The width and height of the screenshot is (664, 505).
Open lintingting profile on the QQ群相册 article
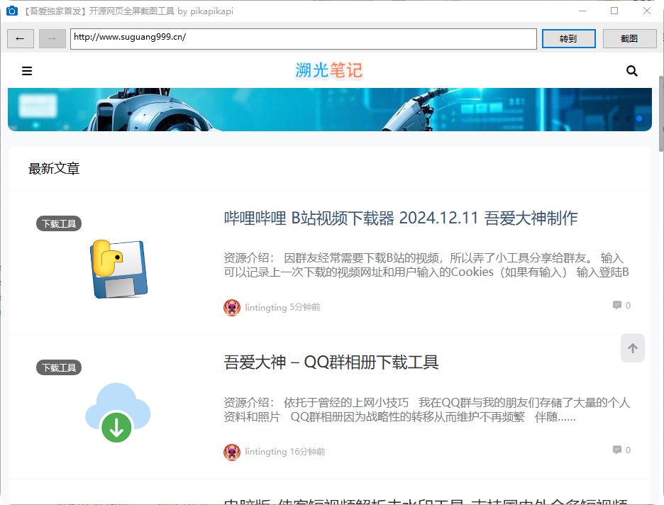266,452
